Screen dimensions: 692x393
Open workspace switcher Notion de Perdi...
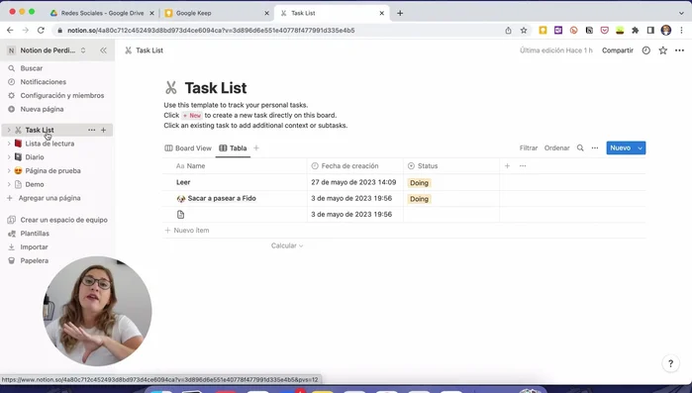pyautogui.click(x=47, y=50)
